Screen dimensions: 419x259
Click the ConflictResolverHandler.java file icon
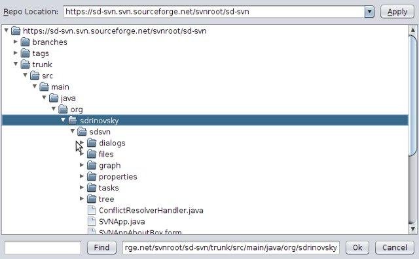[92, 210]
